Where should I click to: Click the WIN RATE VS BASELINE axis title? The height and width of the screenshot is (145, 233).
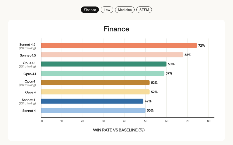pyautogui.click(x=119, y=130)
